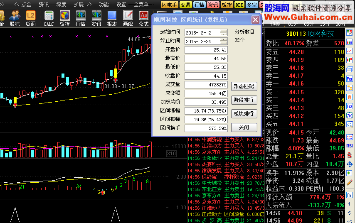Click the 买一 44.15 order book row
The width and height of the screenshot is (355, 223).
click(305, 92)
